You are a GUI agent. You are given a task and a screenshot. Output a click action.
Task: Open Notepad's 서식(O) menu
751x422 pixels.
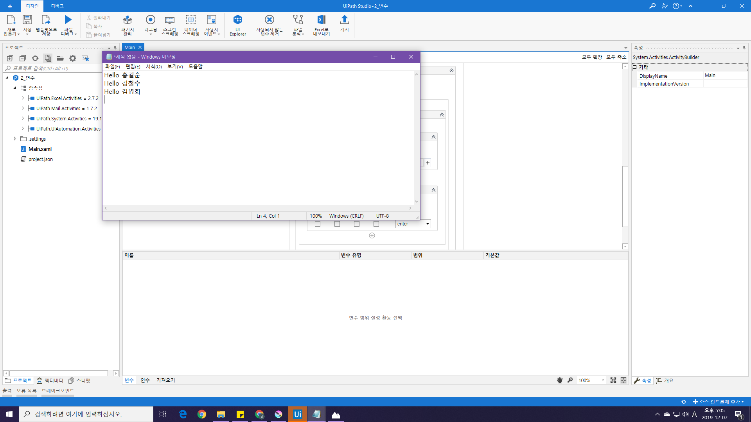click(x=154, y=66)
